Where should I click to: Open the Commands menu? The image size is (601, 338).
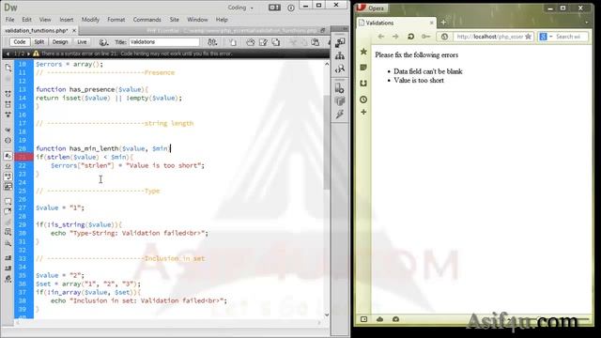[146, 20]
